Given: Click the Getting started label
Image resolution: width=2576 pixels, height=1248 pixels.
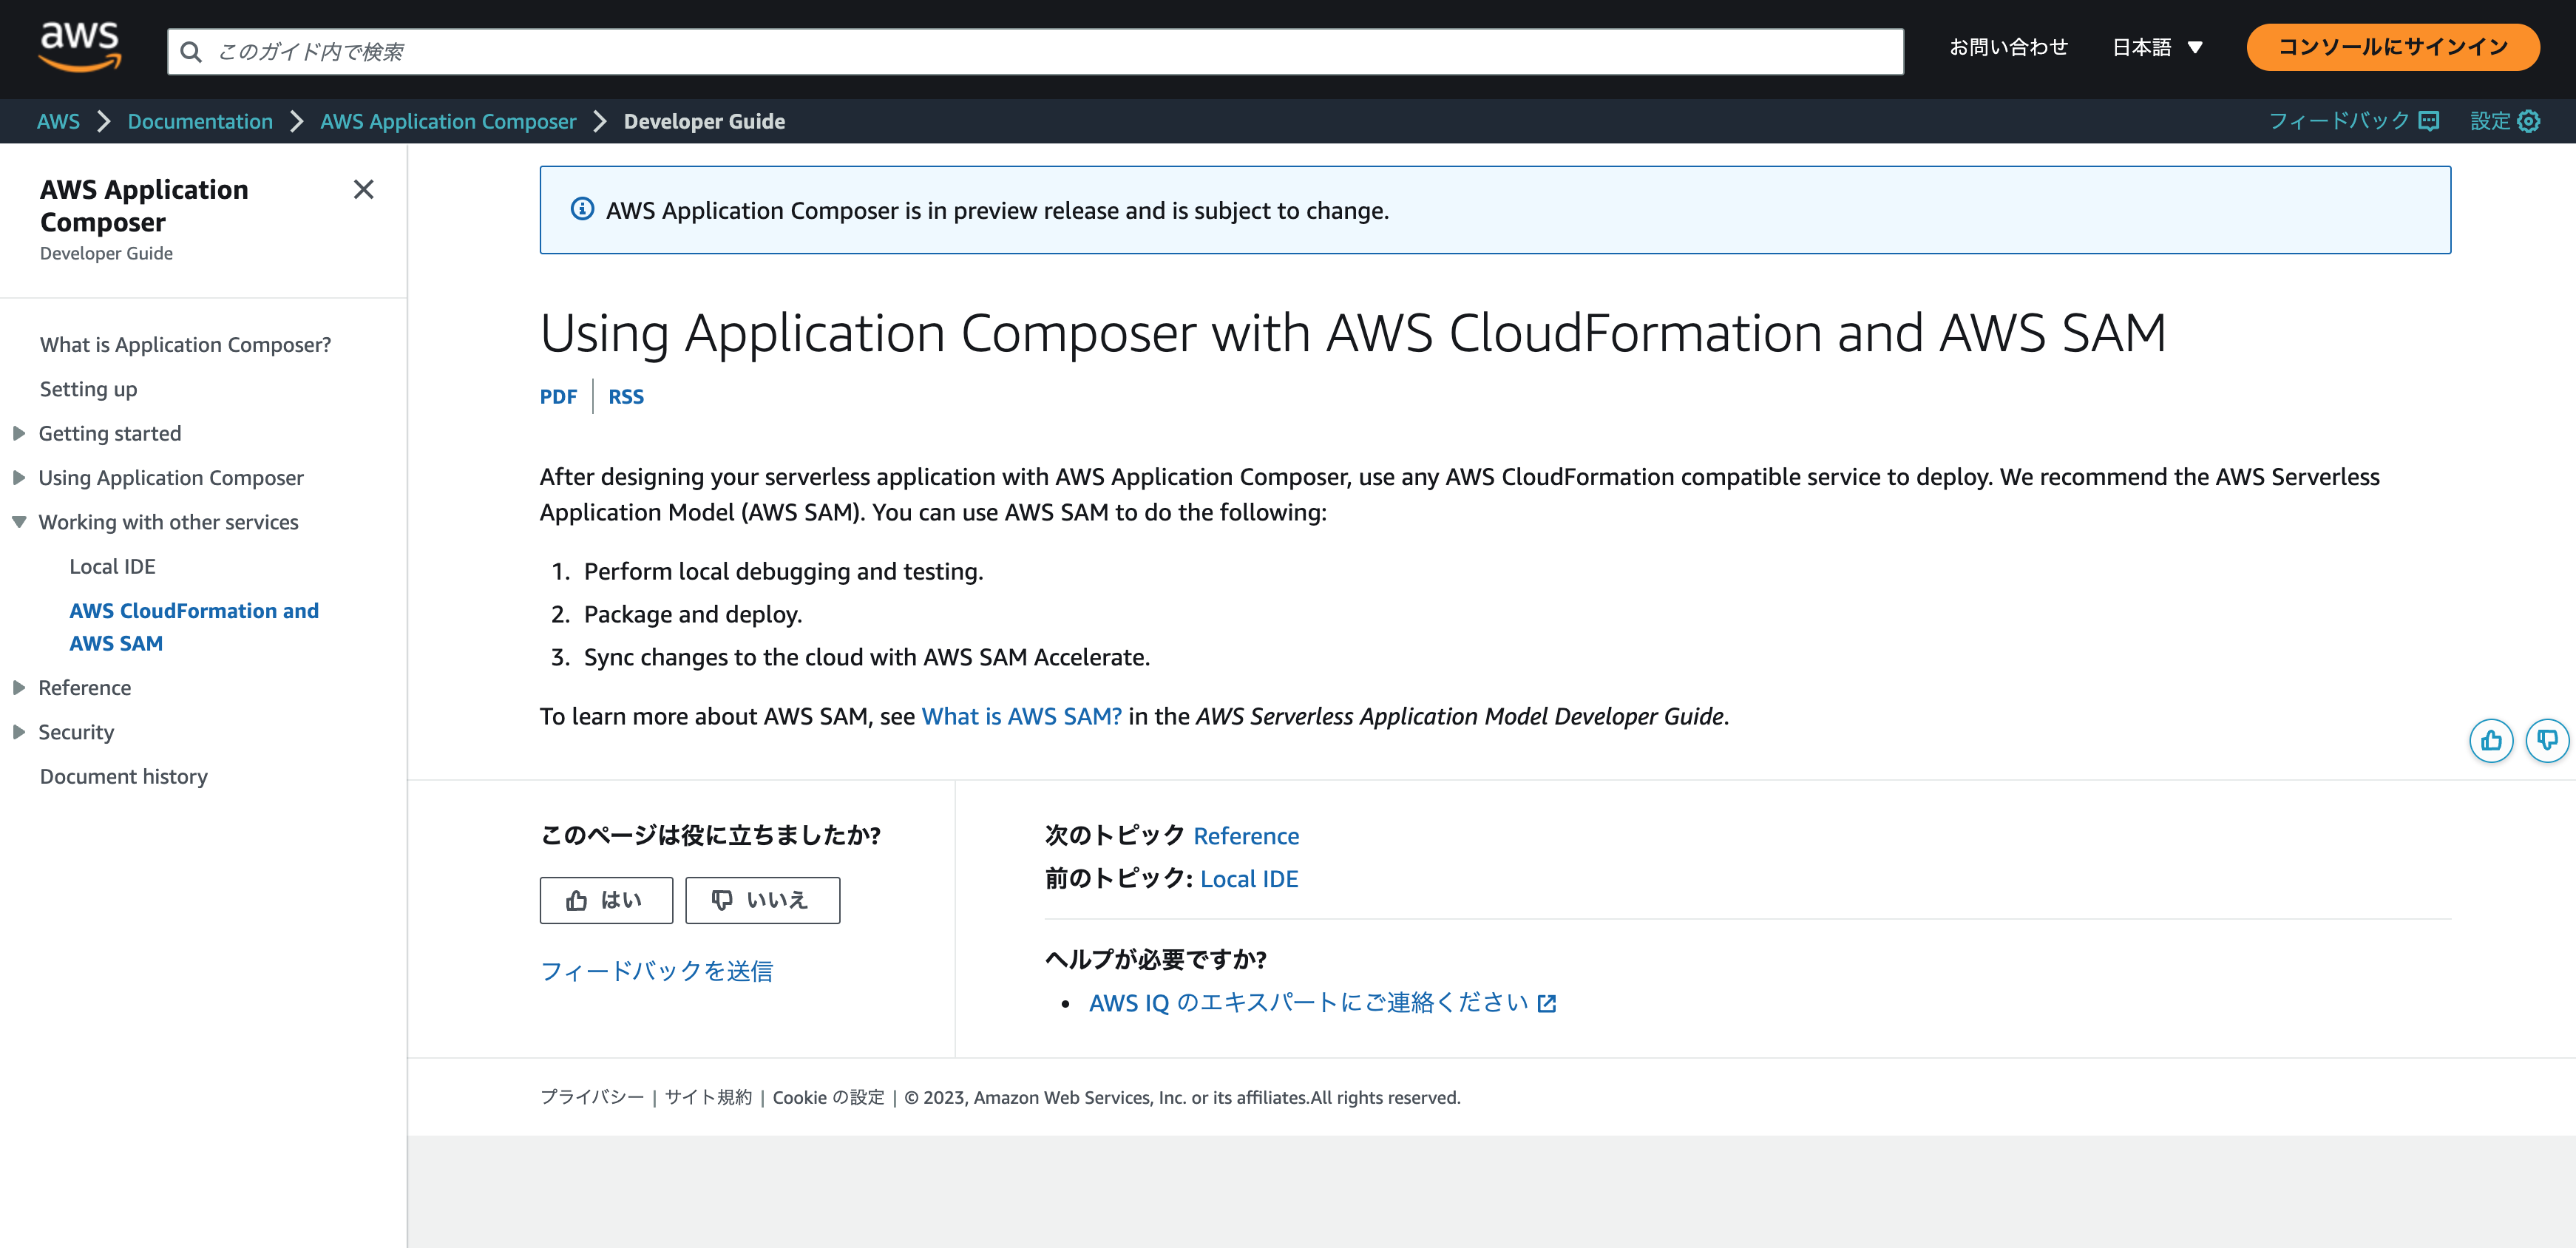Looking at the screenshot, I should [110, 433].
